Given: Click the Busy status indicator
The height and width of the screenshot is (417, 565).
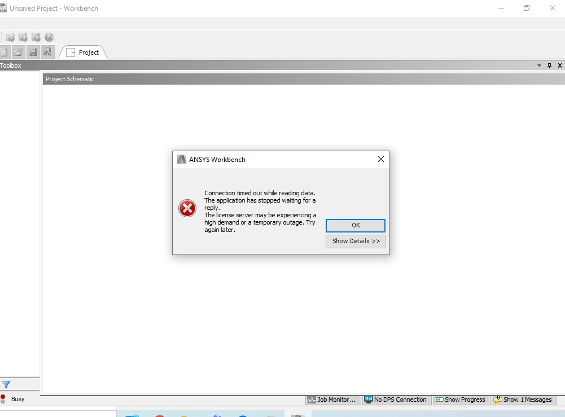Looking at the screenshot, I should coord(14,399).
